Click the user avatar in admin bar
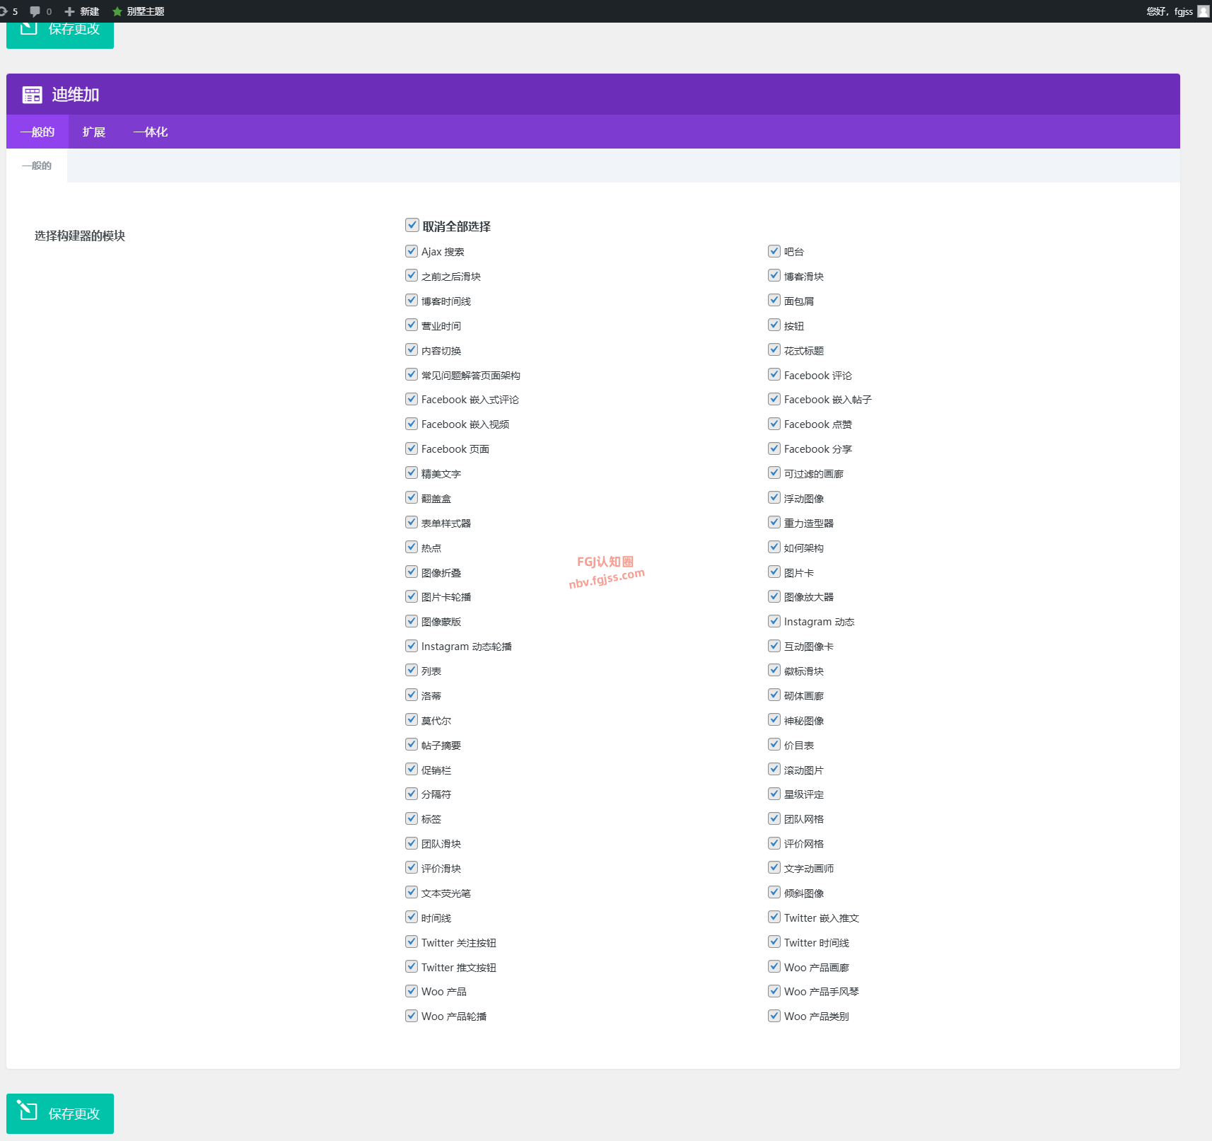 1203,11
